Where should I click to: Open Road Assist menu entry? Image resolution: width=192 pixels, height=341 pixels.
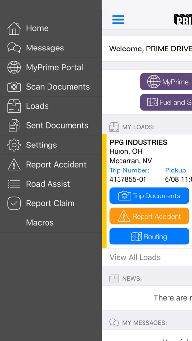pyautogui.click(x=51, y=184)
